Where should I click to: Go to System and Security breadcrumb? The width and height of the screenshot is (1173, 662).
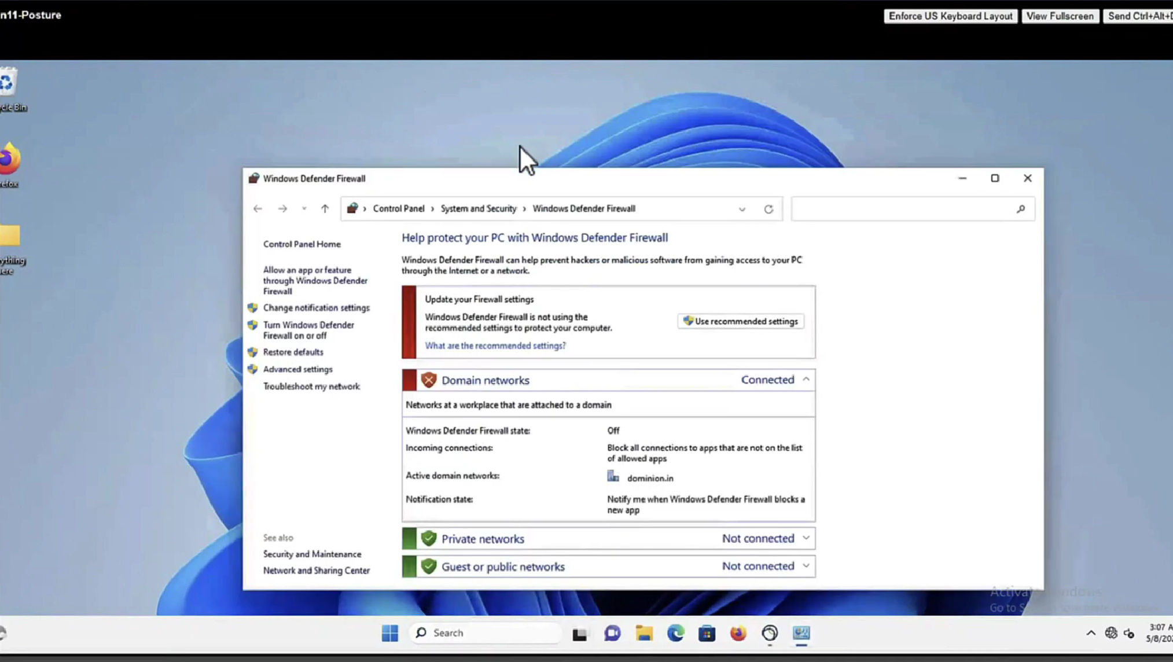click(x=478, y=209)
